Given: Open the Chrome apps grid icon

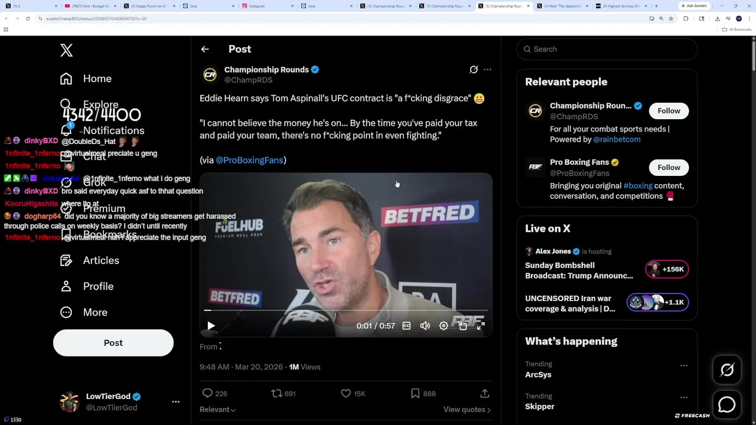Looking at the screenshot, I should [x=6, y=30].
